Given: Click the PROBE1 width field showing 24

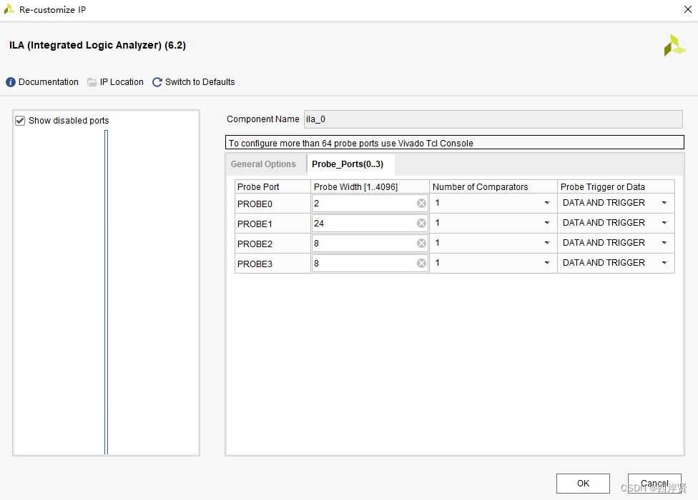Looking at the screenshot, I should [370, 223].
